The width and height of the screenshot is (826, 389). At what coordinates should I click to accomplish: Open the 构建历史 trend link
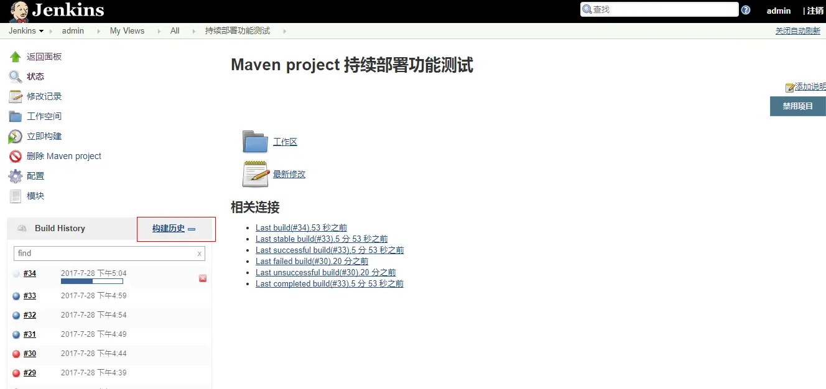click(x=169, y=228)
